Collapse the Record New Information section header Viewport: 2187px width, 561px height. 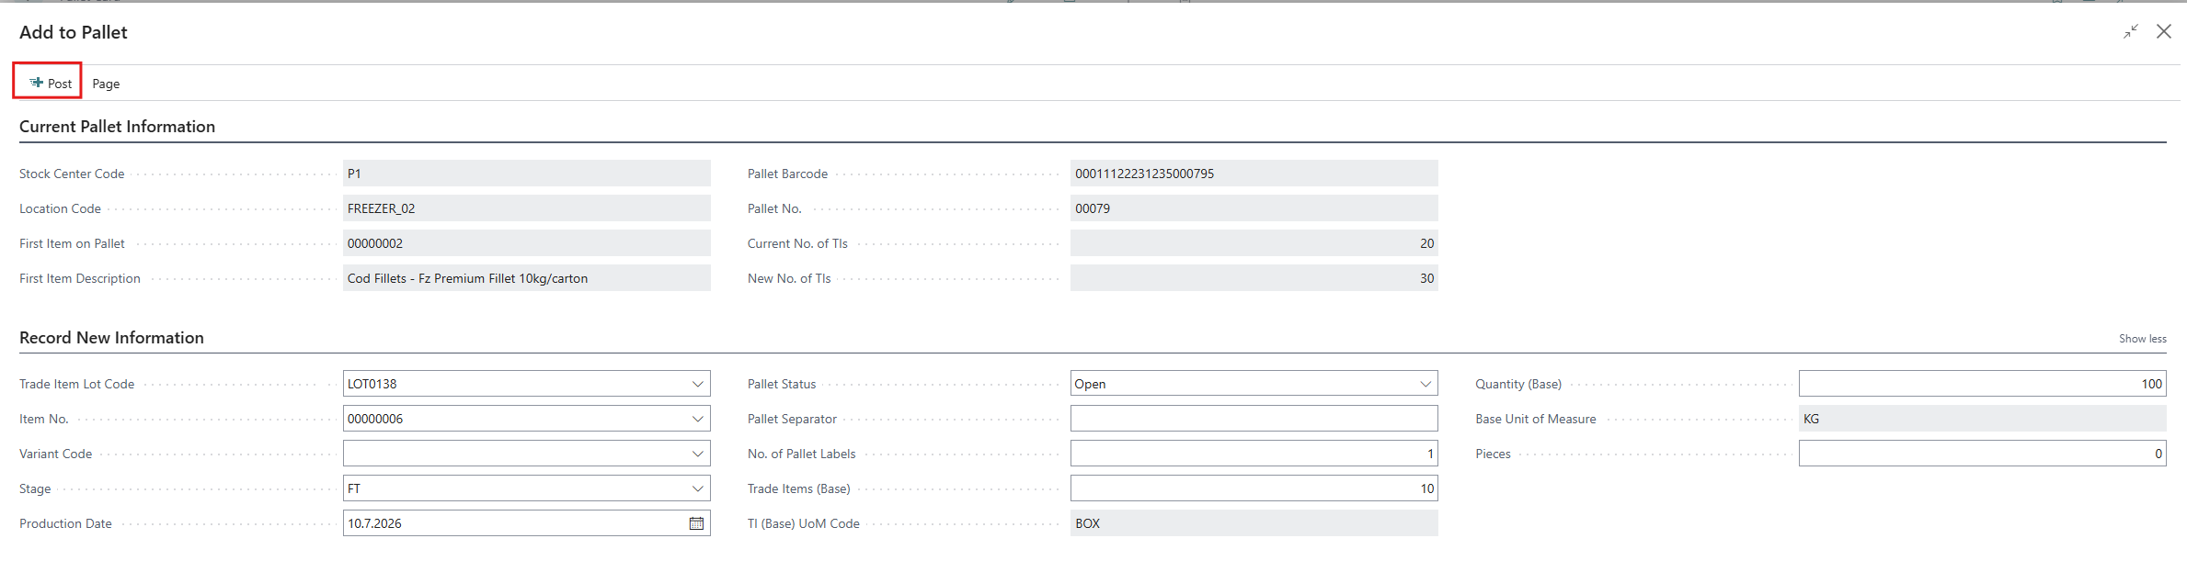111,338
